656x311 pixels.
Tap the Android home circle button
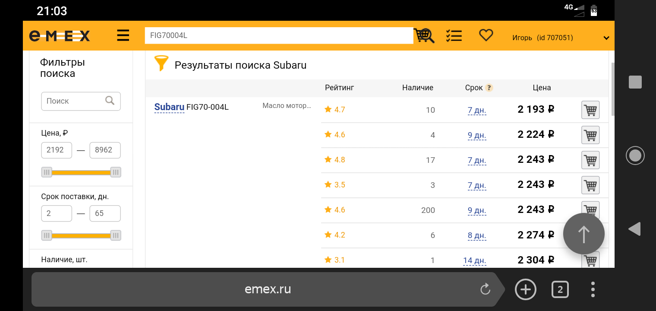(635, 155)
